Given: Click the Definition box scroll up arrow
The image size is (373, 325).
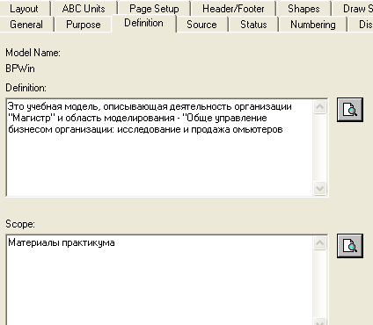Looking at the screenshot, I should click(319, 106).
